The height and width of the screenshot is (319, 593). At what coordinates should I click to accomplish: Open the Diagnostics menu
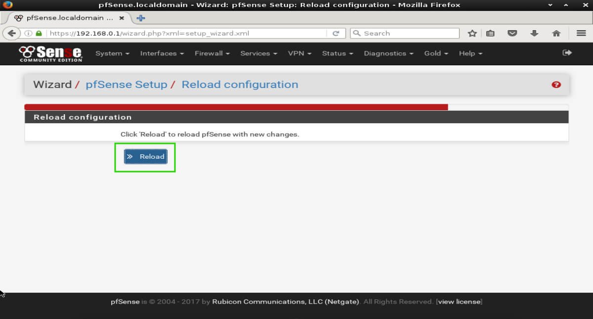pyautogui.click(x=388, y=53)
